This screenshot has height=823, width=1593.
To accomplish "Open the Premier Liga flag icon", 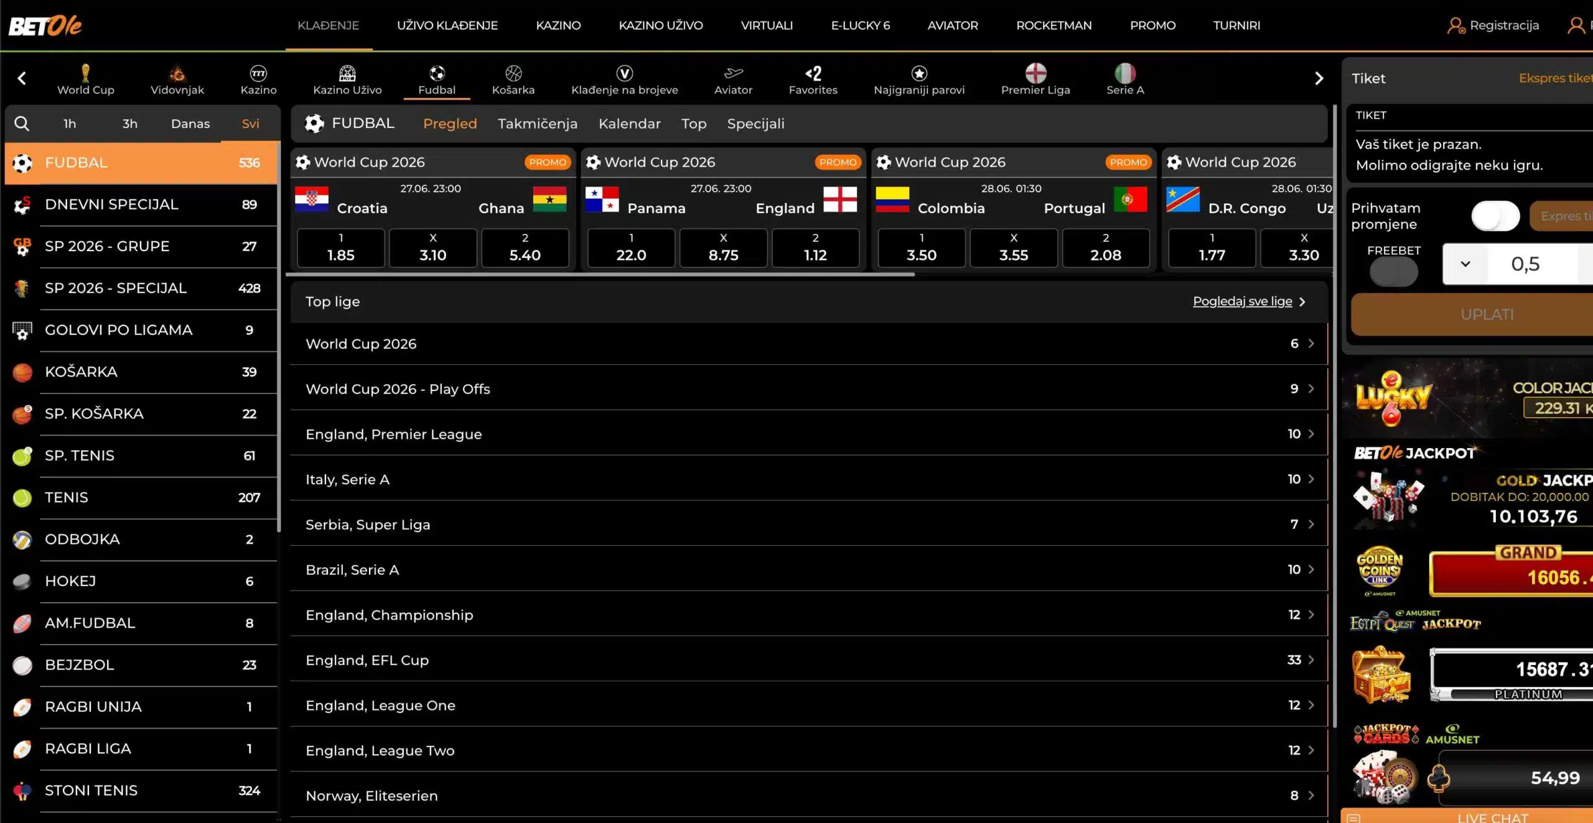I will 1035,73.
